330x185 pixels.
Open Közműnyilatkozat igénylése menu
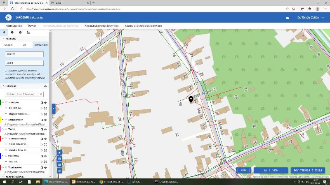(x=101, y=26)
